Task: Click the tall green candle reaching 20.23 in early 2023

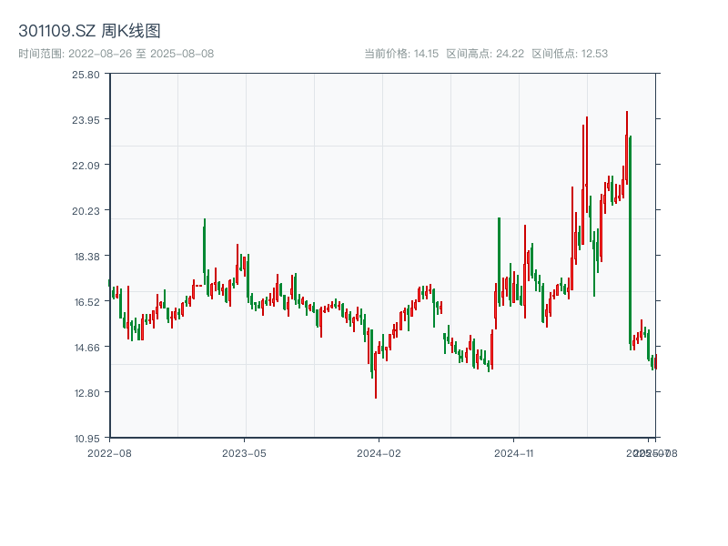Action: point(204,251)
